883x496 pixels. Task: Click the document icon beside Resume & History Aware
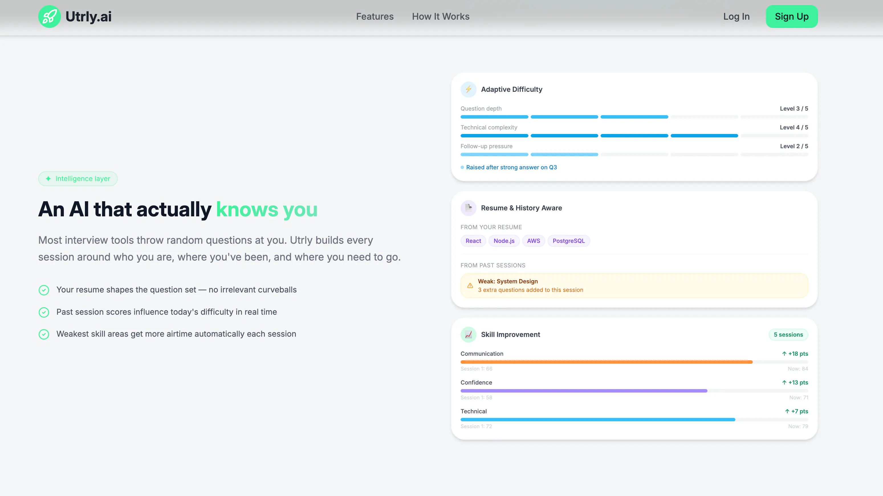pos(468,208)
